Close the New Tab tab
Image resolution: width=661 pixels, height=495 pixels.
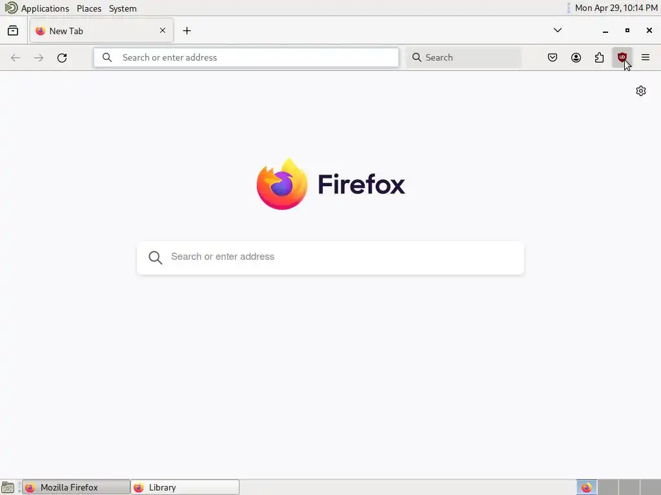pos(163,30)
